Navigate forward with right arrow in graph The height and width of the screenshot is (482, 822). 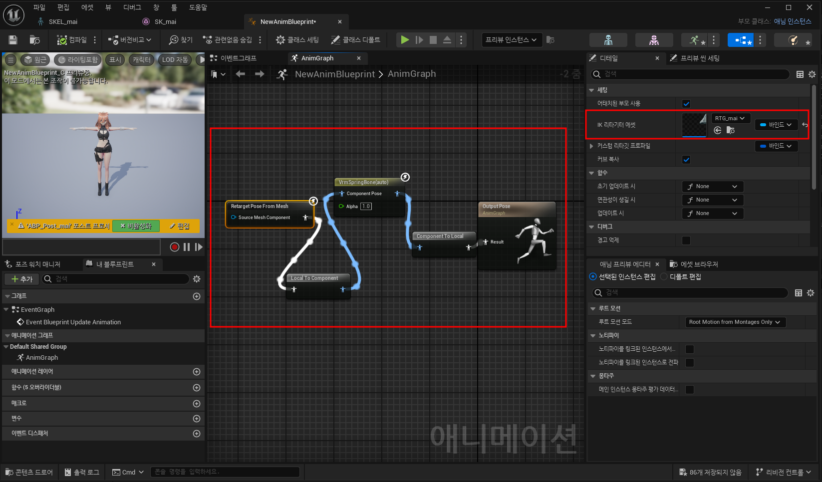(x=260, y=74)
